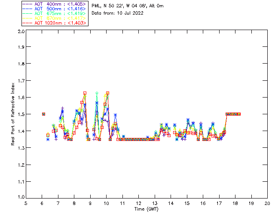Select the AOT 870nm legend entry
The image size is (275, 220).
coord(55,18)
